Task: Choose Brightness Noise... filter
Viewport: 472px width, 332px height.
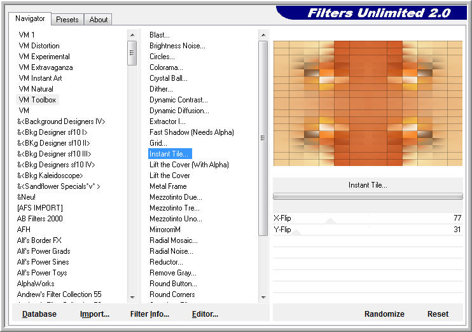Action: pyautogui.click(x=177, y=46)
